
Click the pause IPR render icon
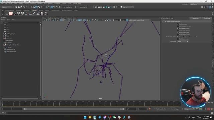click(x=114, y=7)
